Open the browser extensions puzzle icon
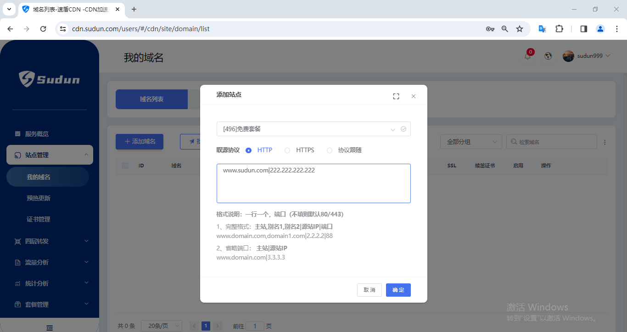Viewport: 627px width, 332px height. (x=559, y=29)
